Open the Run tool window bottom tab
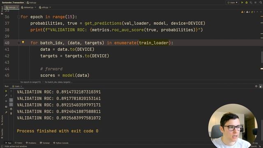263x148 pixels. pos(8,143)
